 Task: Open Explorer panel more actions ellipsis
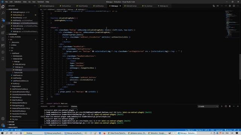click(x=35, y=6)
